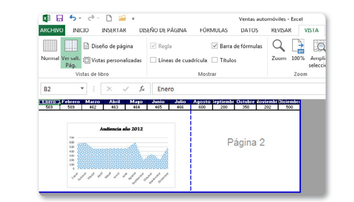
Task: Open the undo history dropdown arrow
Action: [81, 19]
